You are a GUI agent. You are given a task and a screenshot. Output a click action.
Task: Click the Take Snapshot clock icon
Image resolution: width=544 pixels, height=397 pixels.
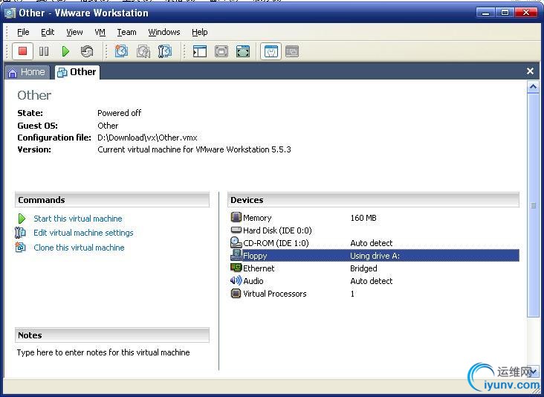pos(121,51)
